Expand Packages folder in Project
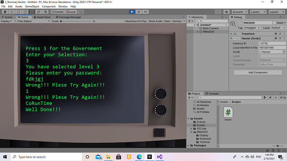 (188, 146)
